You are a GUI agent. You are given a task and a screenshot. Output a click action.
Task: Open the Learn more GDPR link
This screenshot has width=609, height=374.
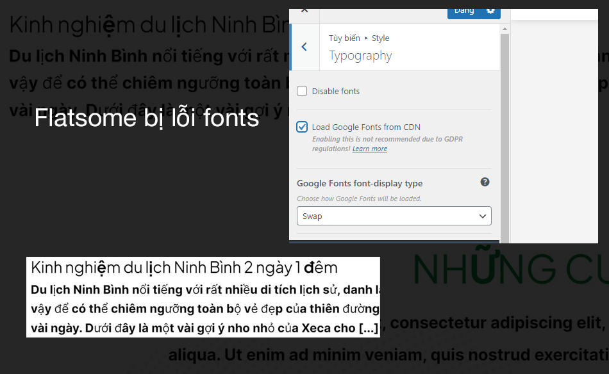pos(369,149)
